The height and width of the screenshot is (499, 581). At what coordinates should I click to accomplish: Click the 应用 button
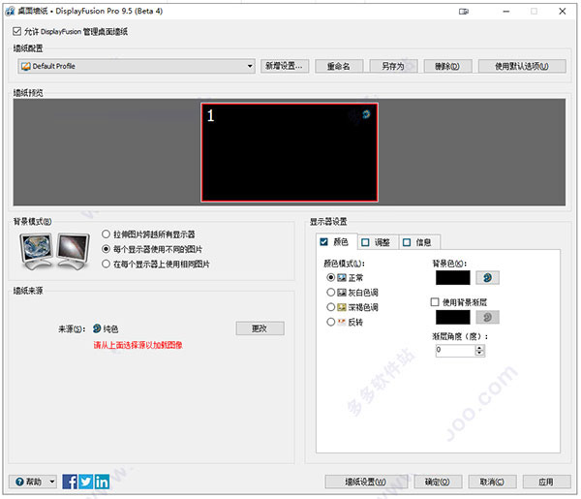click(x=546, y=482)
